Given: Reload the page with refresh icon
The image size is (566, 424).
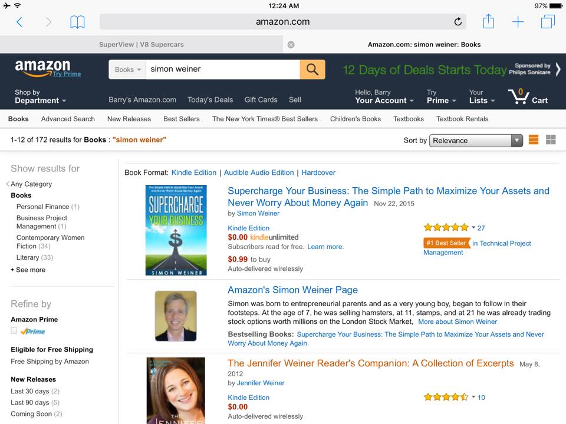Looking at the screenshot, I should pos(458,22).
